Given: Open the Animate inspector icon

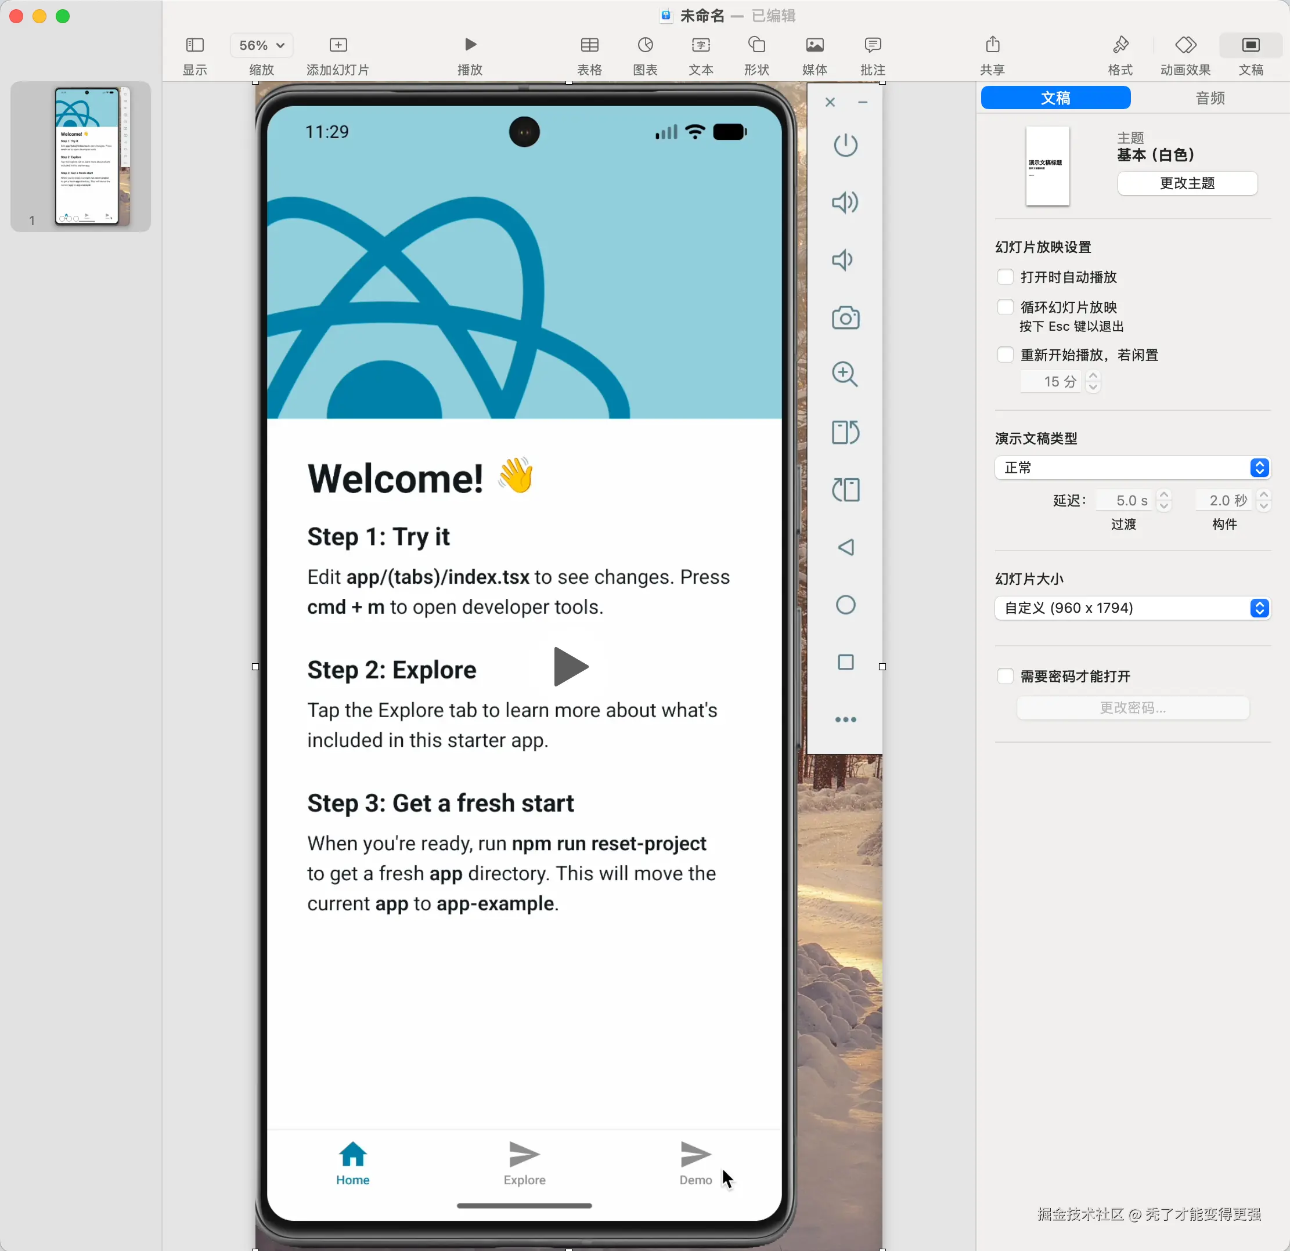Looking at the screenshot, I should (x=1185, y=45).
